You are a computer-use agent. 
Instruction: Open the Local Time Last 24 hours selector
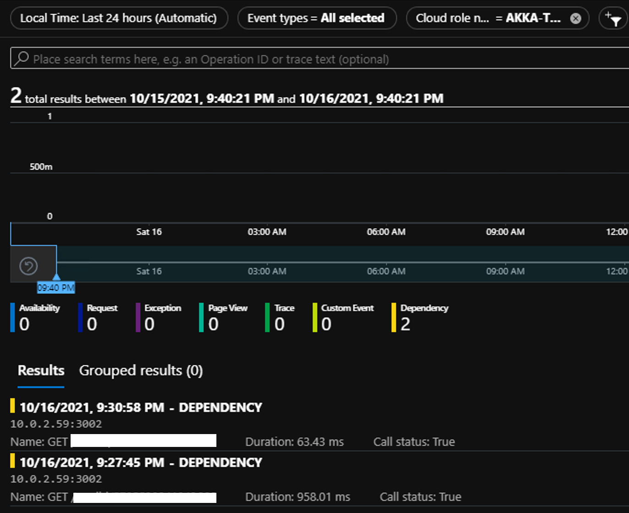(x=119, y=18)
